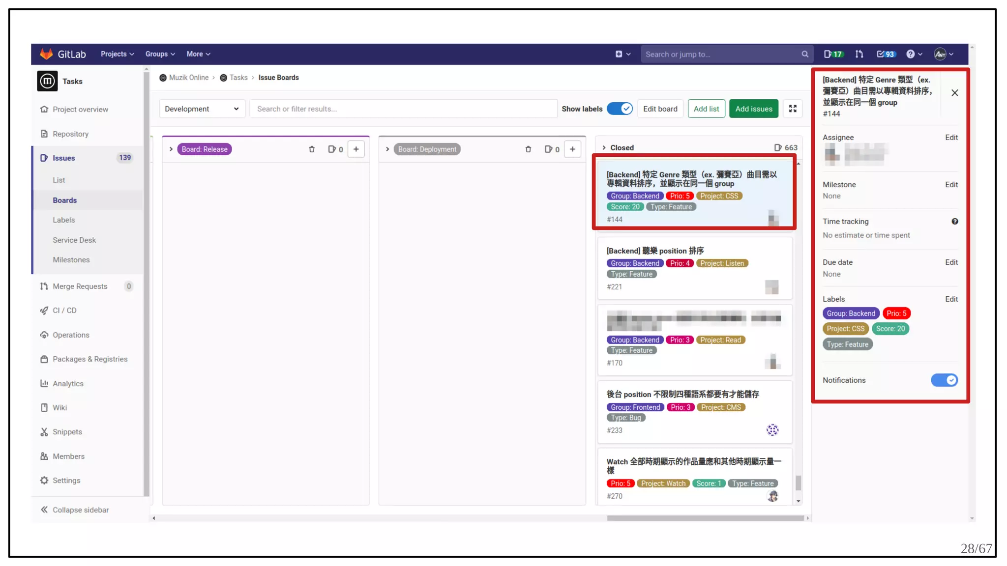Image resolution: width=1007 pixels, height=566 pixels.
Task: Collapse the left sidebar
Action: 75,510
